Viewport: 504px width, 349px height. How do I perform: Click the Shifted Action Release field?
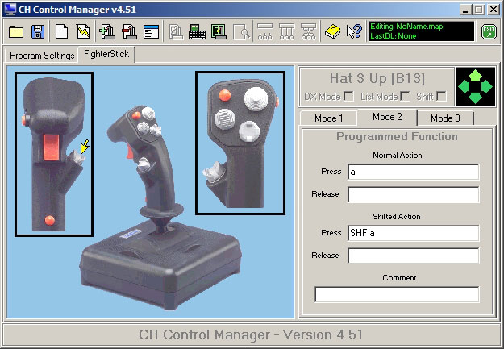414,256
